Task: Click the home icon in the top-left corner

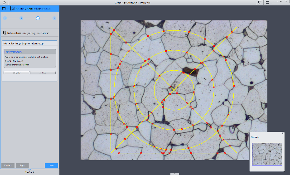Action: click(x=4, y=2)
